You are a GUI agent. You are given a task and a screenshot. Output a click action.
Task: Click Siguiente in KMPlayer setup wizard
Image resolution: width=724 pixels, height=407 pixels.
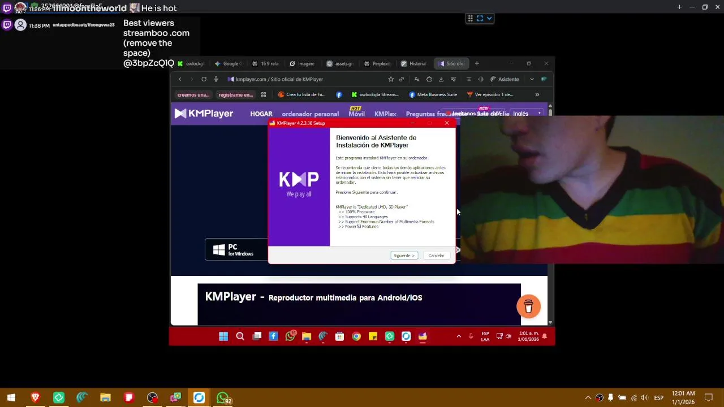[404, 256]
